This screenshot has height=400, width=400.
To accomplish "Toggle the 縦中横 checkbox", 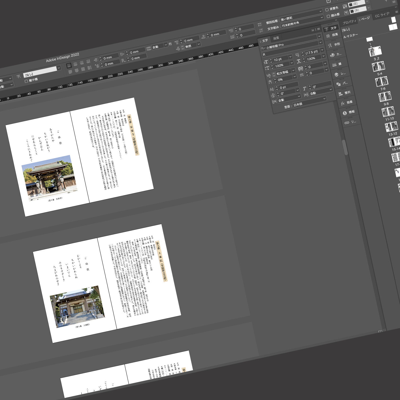I will click(26, 81).
